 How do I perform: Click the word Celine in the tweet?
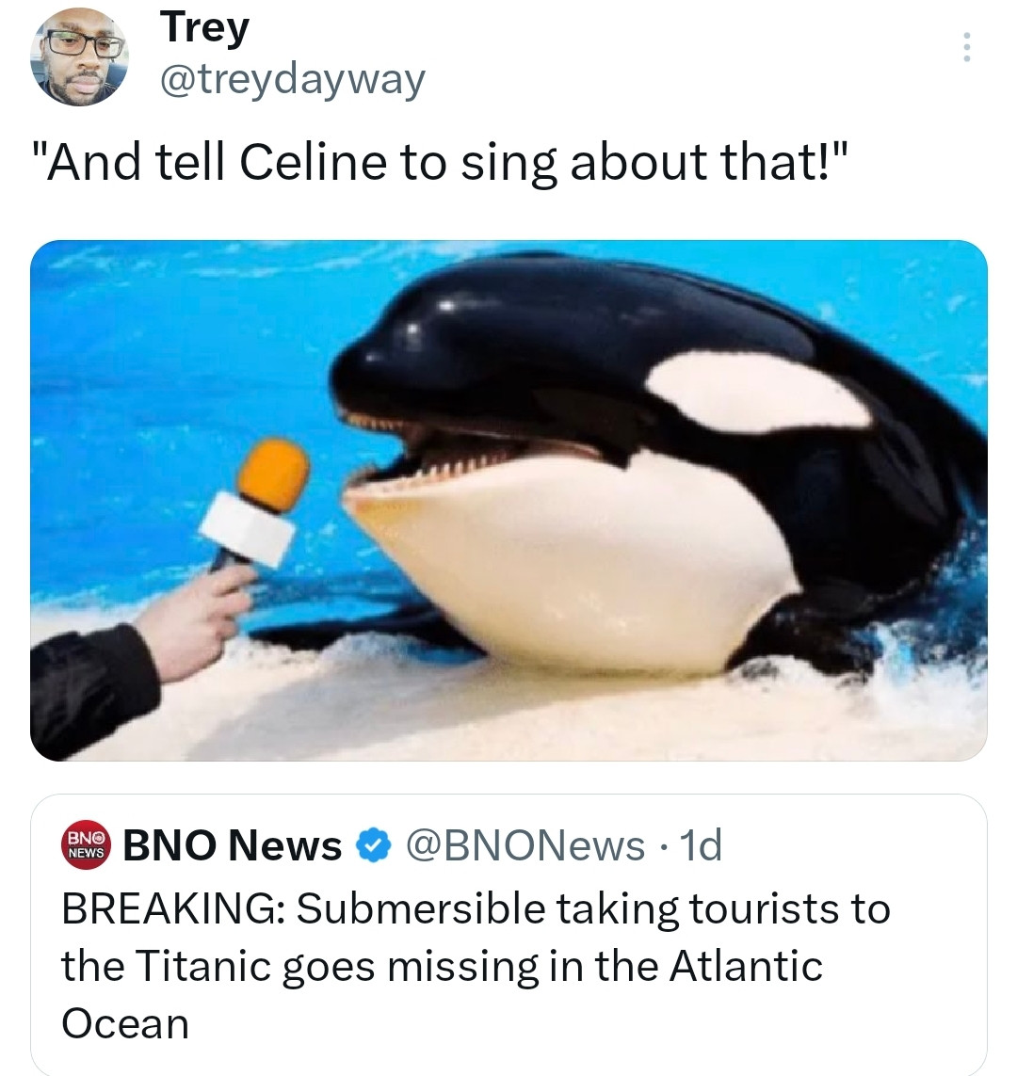(314, 162)
